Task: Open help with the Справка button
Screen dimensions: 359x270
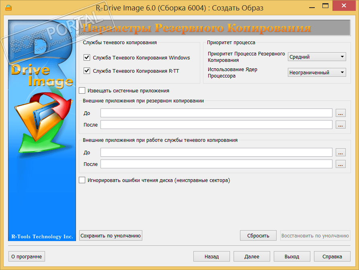Action: (x=332, y=256)
